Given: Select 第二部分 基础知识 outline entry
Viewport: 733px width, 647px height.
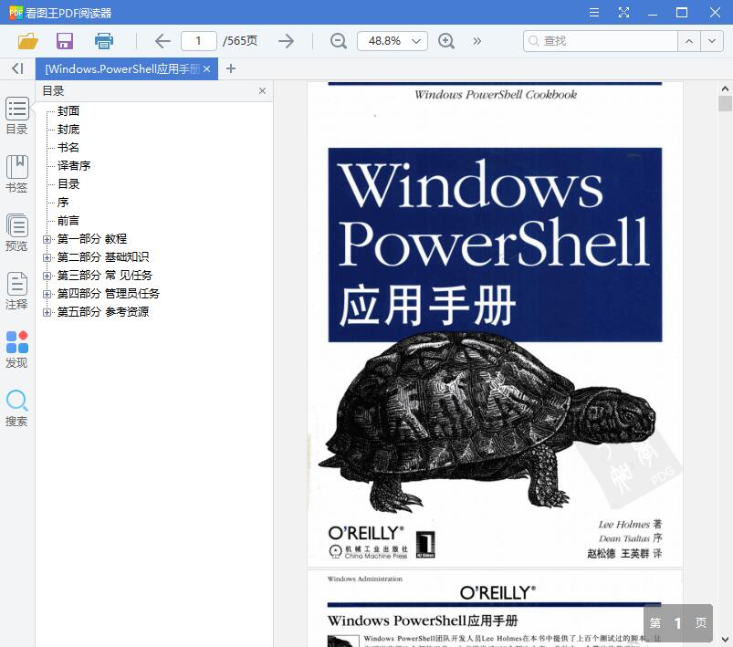Looking at the screenshot, I should tap(103, 257).
